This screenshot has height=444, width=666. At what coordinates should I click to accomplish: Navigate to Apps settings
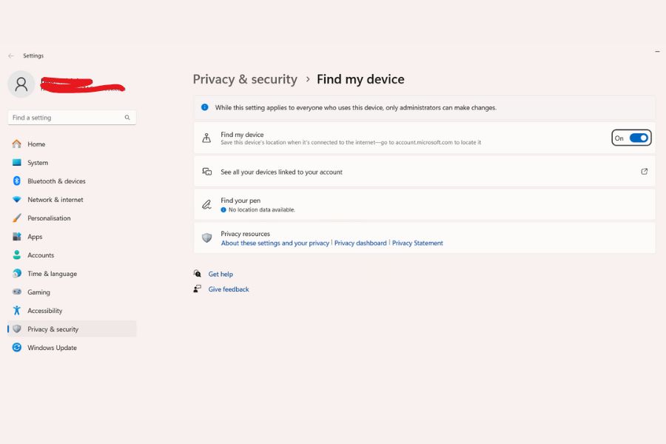click(x=35, y=237)
